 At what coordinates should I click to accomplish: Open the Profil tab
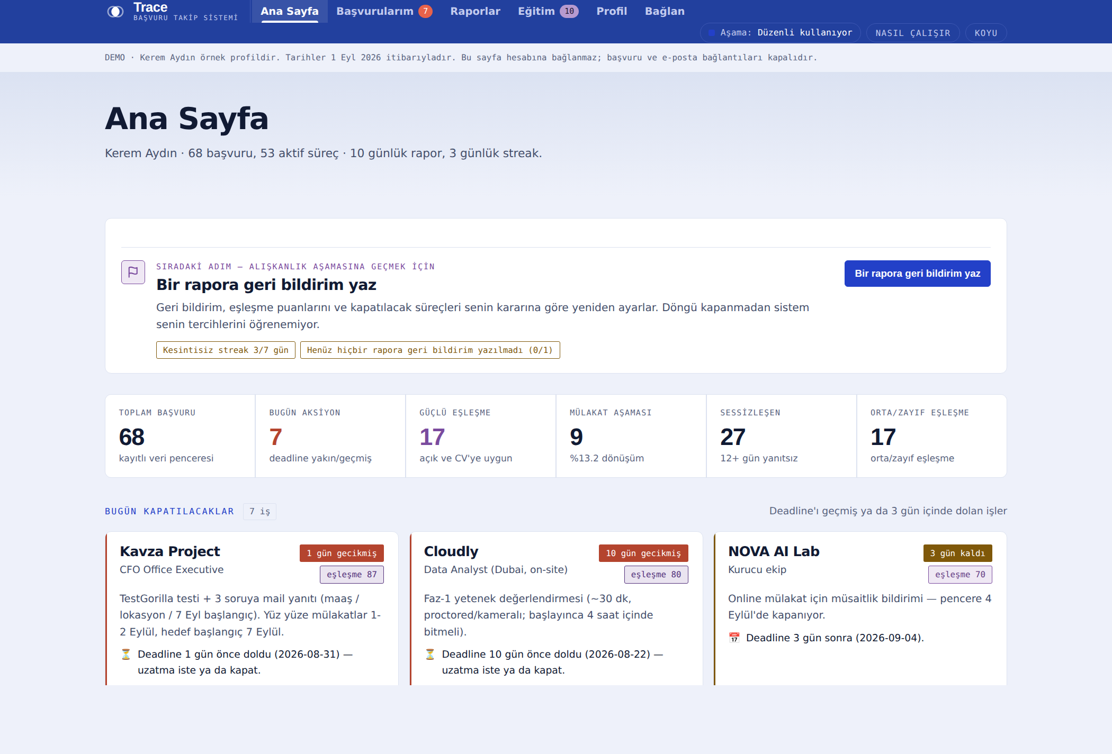tap(612, 11)
